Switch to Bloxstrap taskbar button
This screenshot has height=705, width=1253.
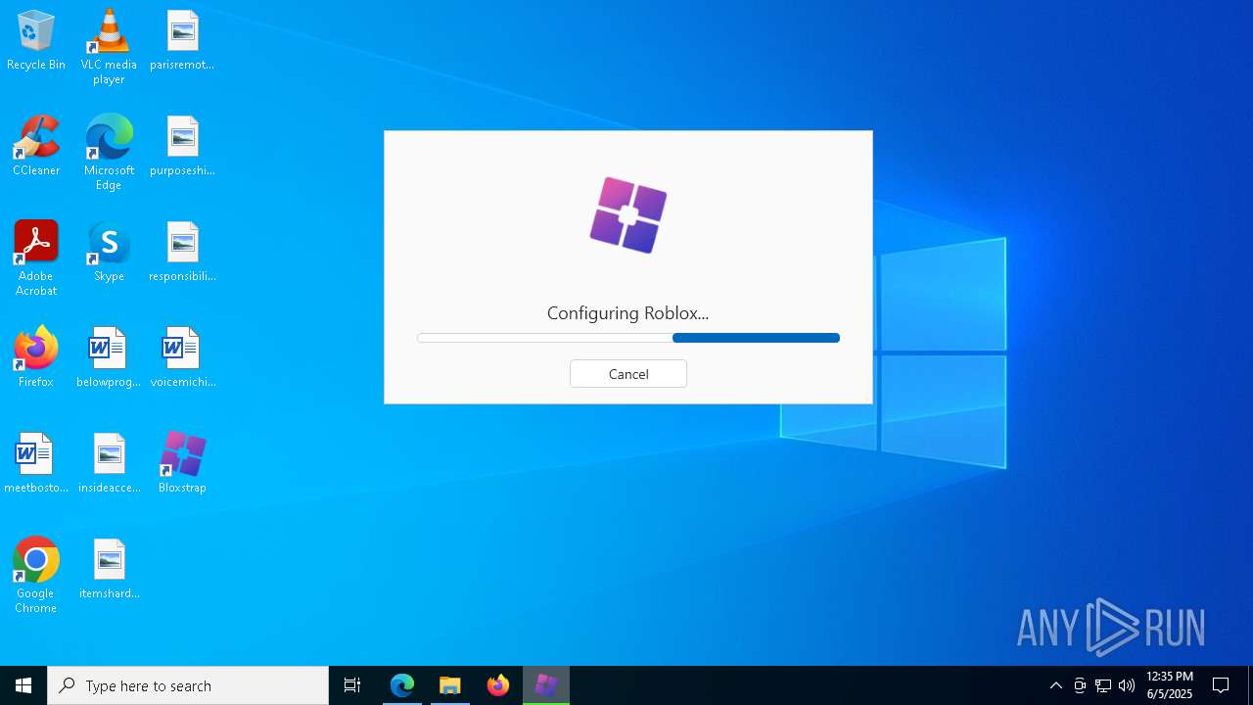(x=546, y=685)
